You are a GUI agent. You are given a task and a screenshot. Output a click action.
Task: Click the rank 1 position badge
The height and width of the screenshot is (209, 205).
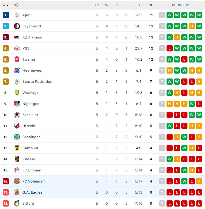pos(6,15)
